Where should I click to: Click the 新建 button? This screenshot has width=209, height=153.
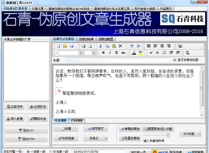click(66, 128)
